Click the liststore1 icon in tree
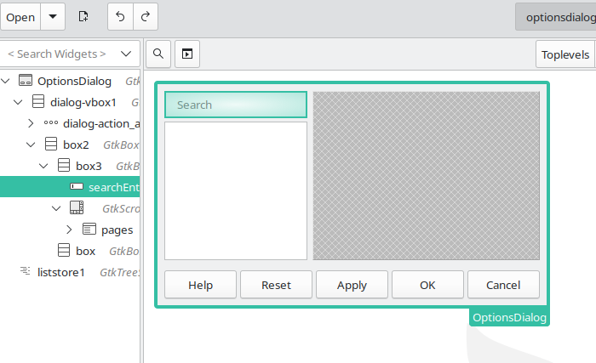 pyautogui.click(x=26, y=272)
